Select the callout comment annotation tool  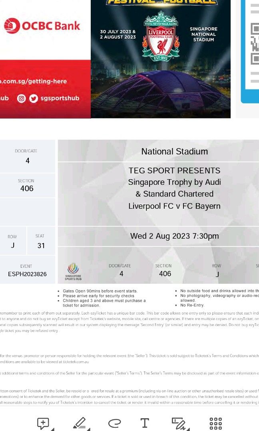point(43,422)
